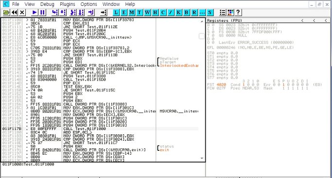The width and height of the screenshot is (332, 178).
Task: Click the first left arrow in Registers header
Action: [x=302, y=20]
